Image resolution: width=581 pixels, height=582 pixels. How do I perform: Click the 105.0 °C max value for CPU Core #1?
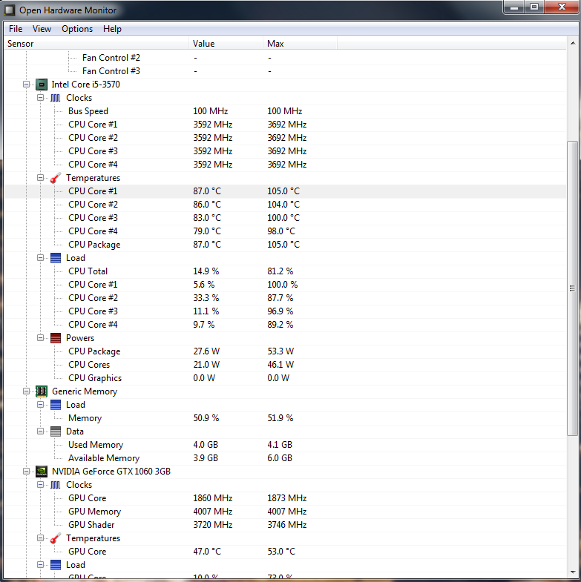pyautogui.click(x=283, y=191)
